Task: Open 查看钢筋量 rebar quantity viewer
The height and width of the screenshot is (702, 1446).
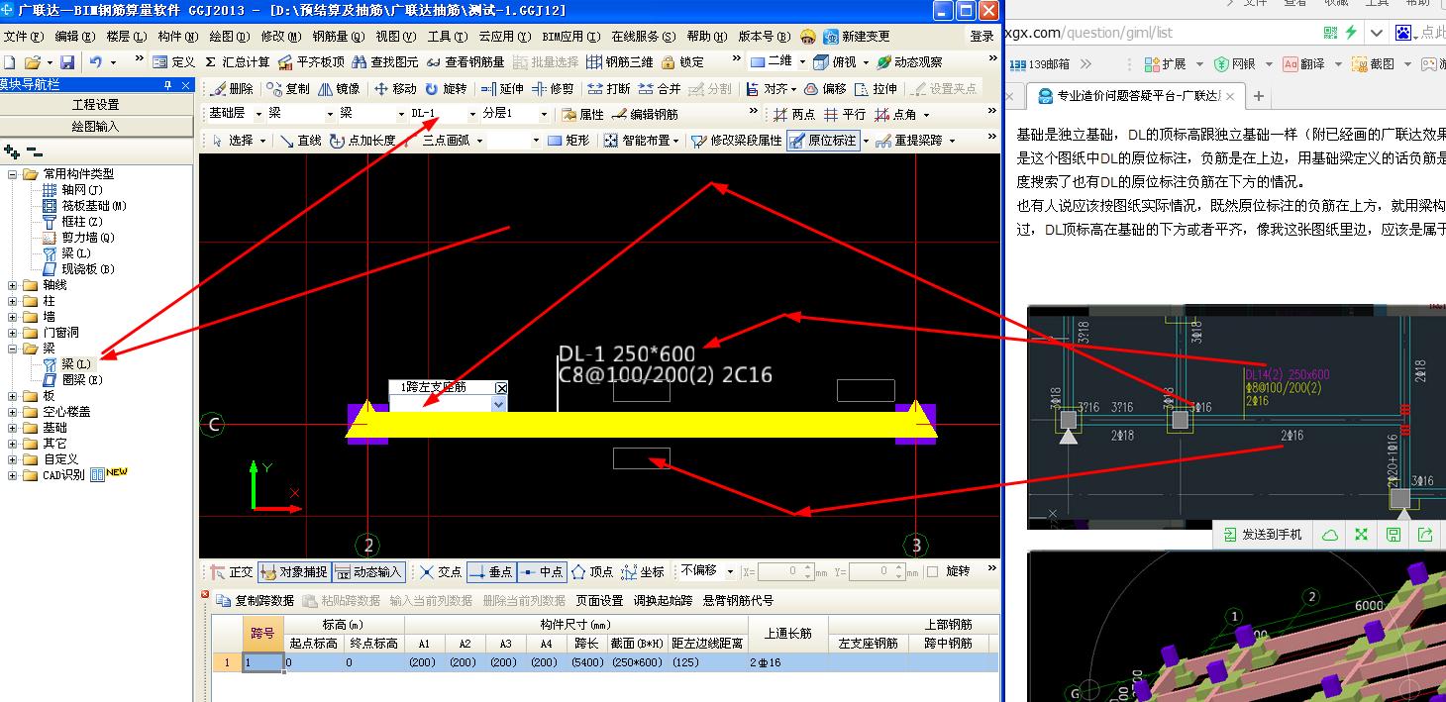Action: (x=465, y=62)
